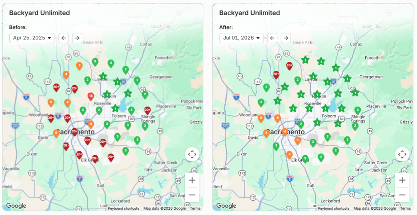The width and height of the screenshot is (417, 215).
Task: Select the red 18 pin in Before map
Action: pyautogui.click(x=91, y=97)
